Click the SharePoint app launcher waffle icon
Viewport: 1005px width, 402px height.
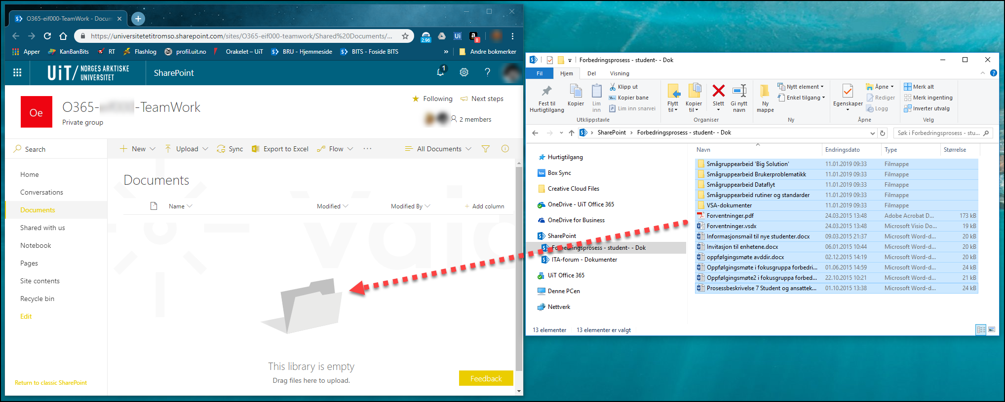click(x=17, y=73)
